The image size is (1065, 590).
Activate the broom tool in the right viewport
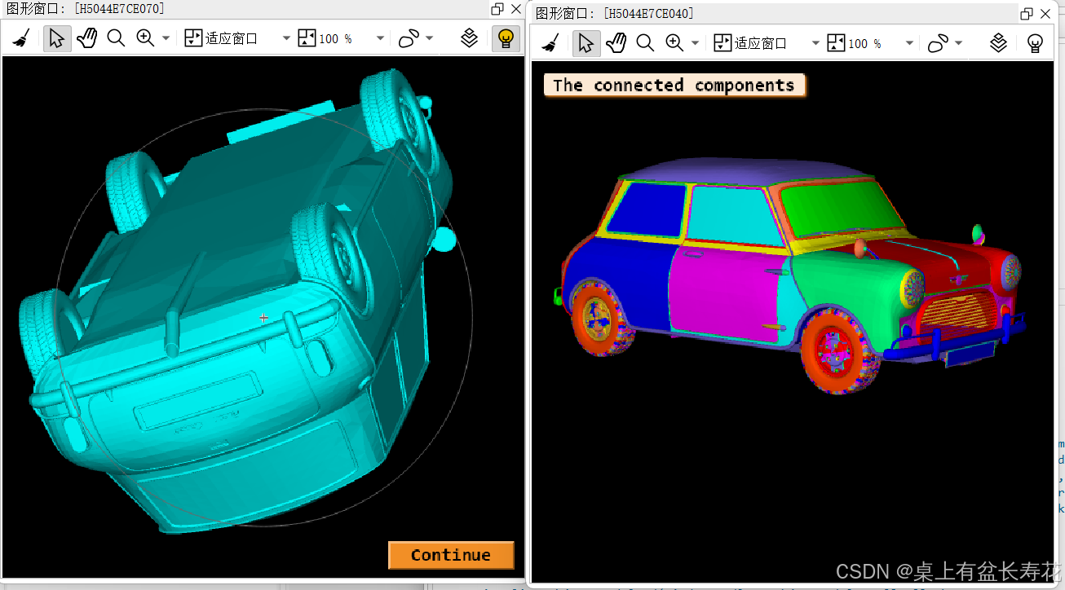click(x=550, y=42)
